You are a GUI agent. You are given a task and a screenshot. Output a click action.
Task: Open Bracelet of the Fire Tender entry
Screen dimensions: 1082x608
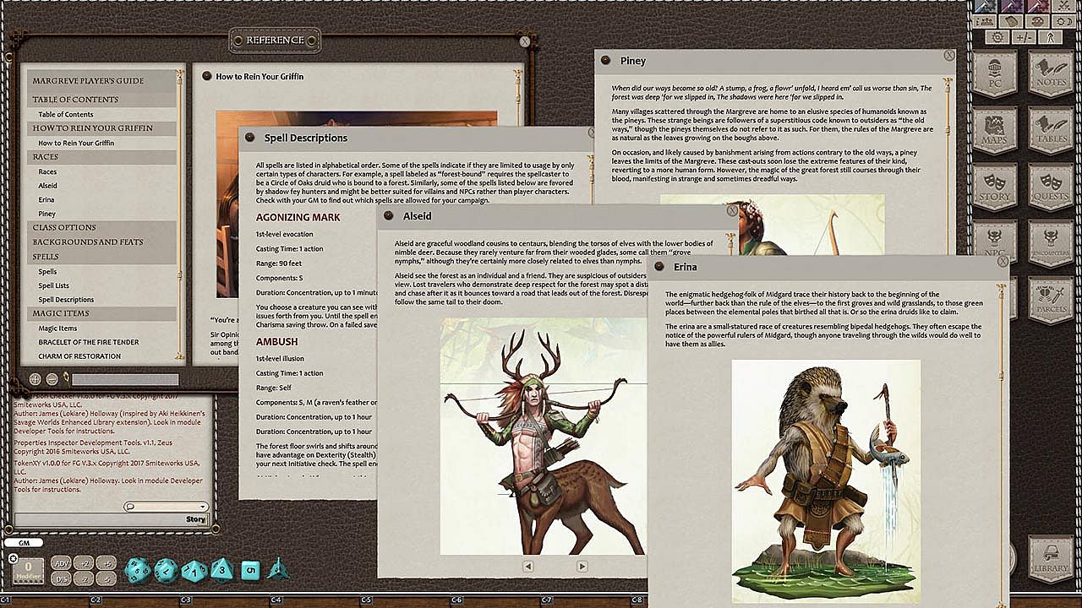tap(89, 342)
